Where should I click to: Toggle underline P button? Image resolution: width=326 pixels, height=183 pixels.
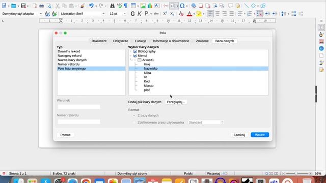point(147,14)
